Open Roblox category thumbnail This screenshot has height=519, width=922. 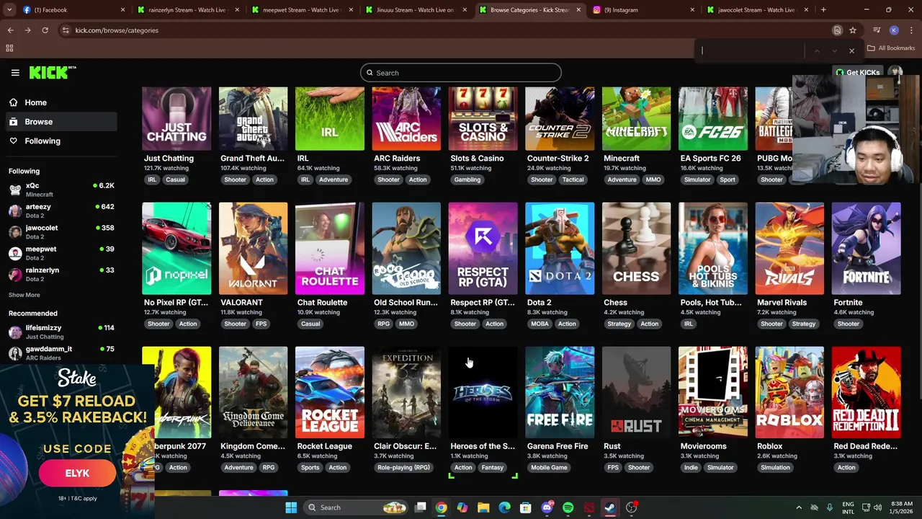point(789,392)
